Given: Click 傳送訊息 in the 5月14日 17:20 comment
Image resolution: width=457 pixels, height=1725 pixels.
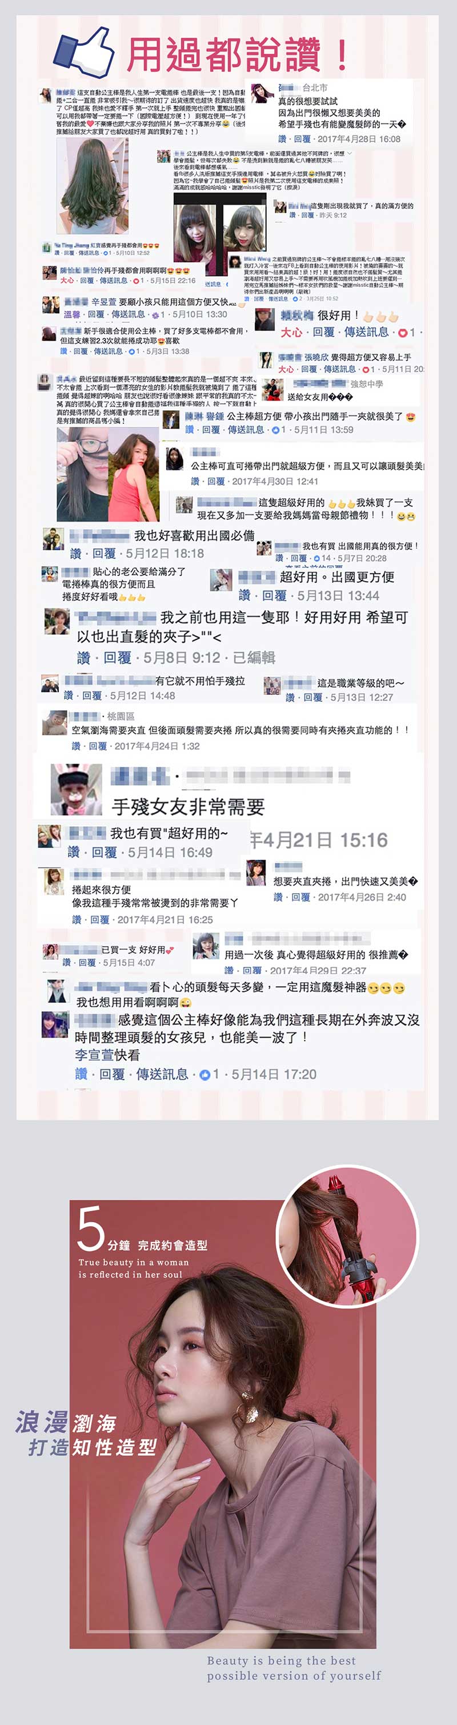Looking at the screenshot, I should click(162, 1074).
